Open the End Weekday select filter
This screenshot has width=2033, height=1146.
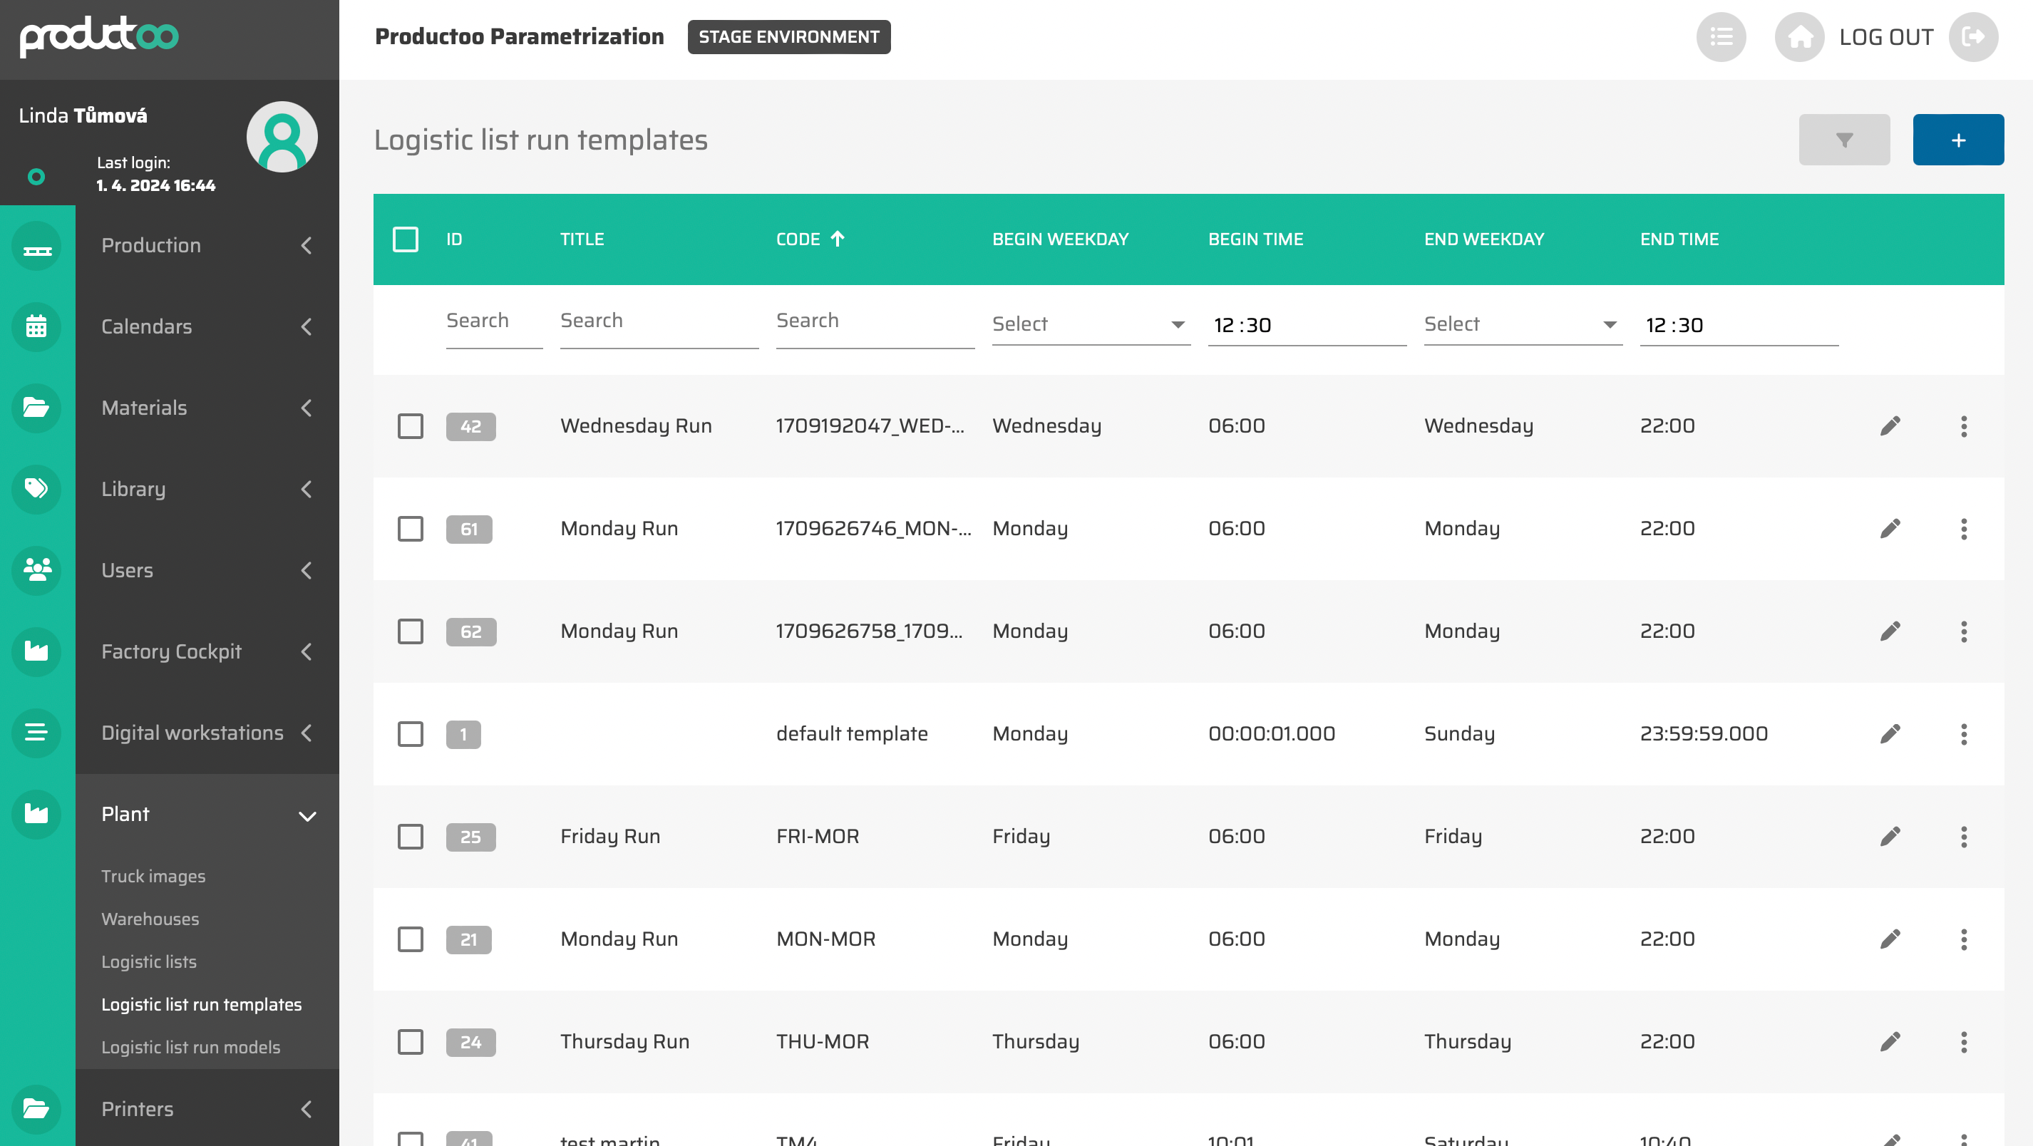(1522, 324)
